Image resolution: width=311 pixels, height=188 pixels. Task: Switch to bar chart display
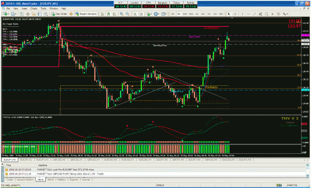click(102, 14)
